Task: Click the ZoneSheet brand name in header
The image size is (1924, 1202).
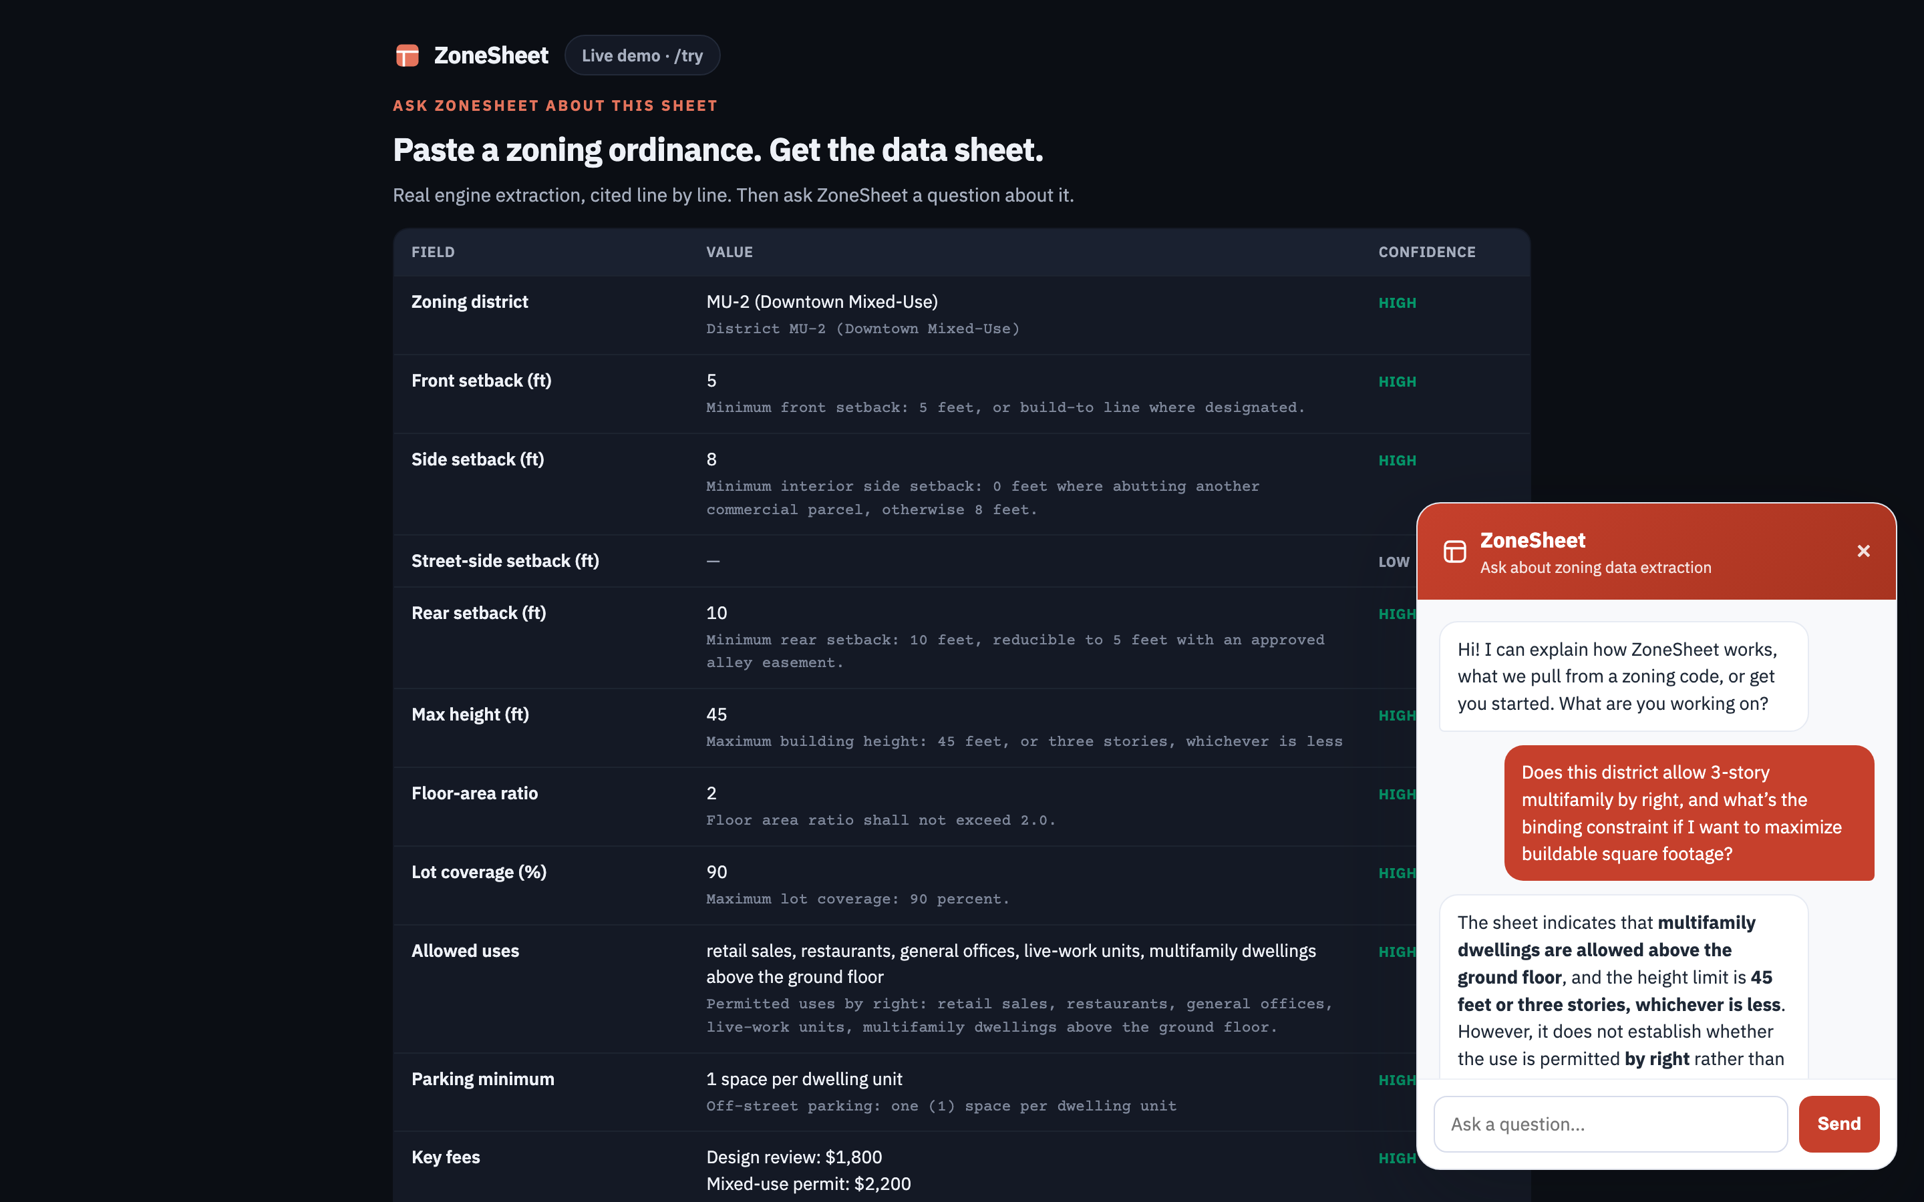Action: 490,55
